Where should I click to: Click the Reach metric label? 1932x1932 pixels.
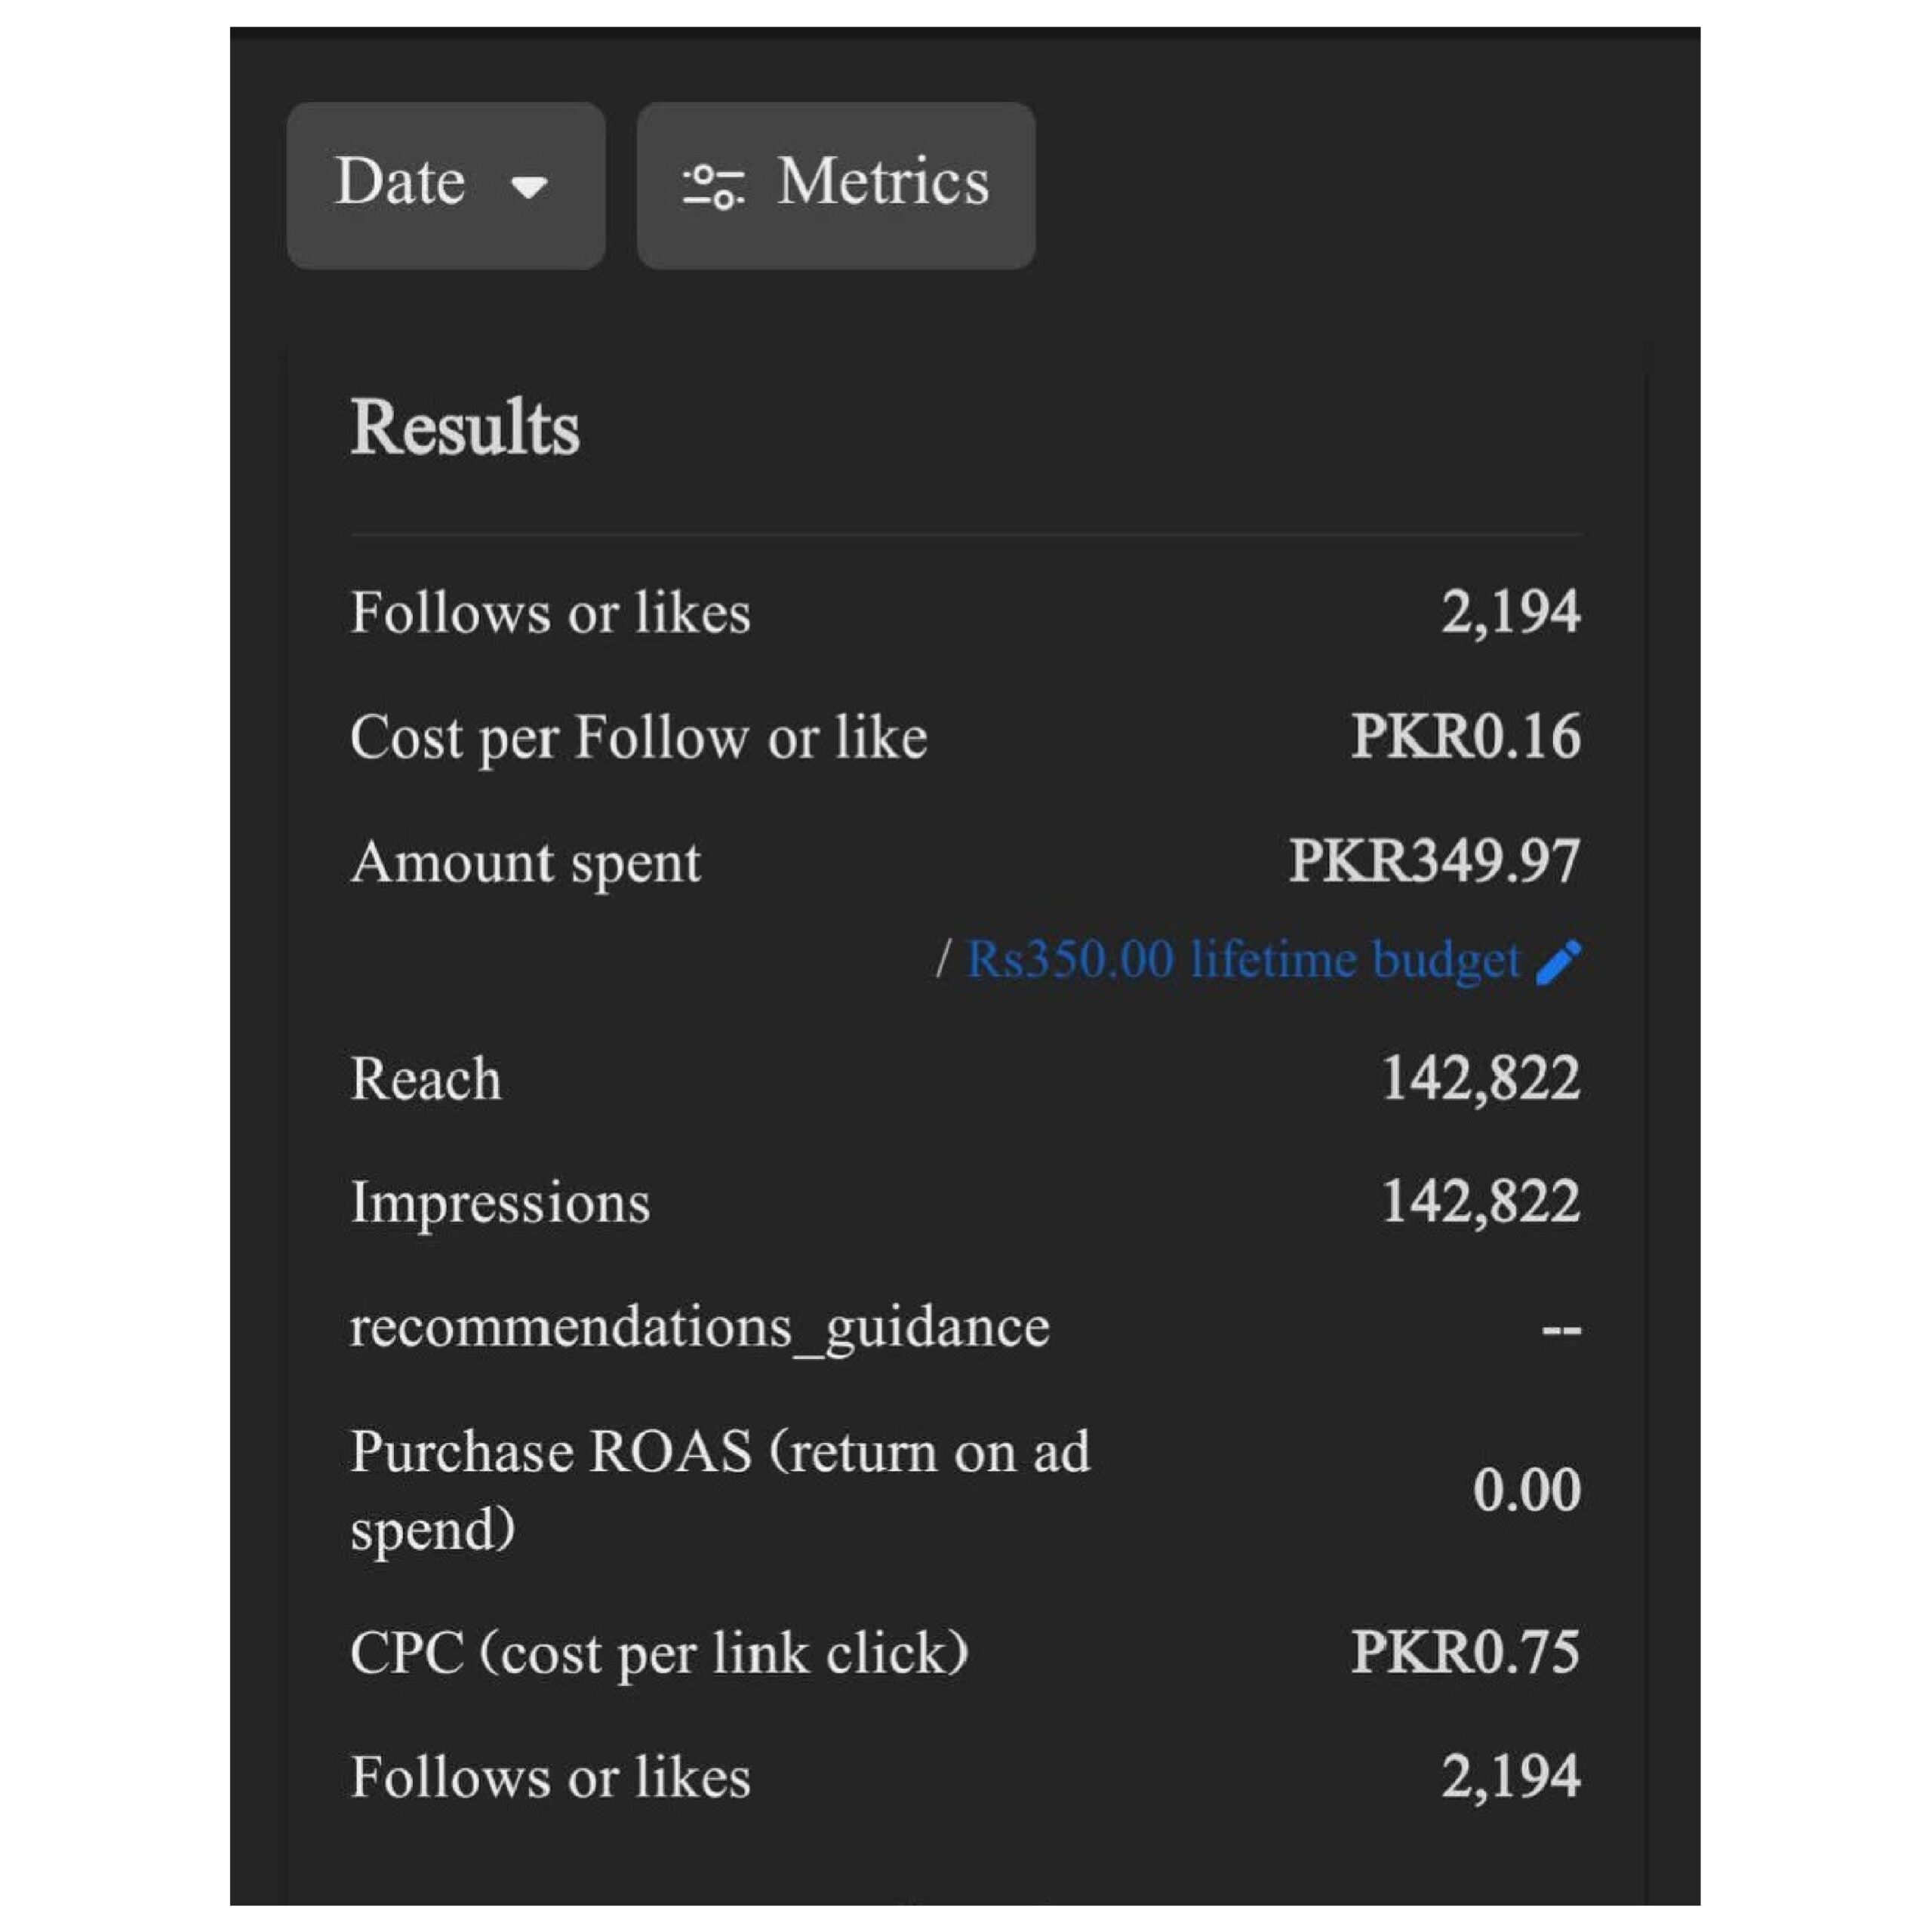click(x=426, y=1079)
